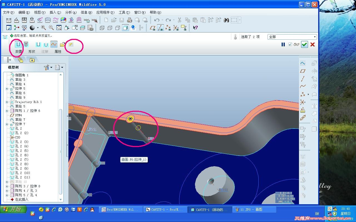
Task: Select DTM4 in the model tree
Action: tap(18, 115)
